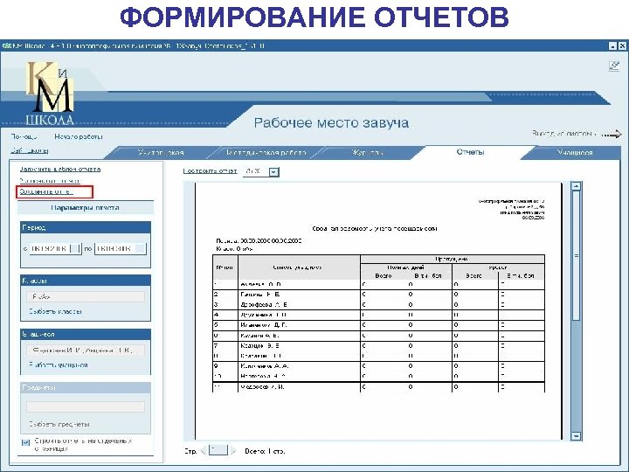Switch to the Учительская tab
This screenshot has width=629, height=472.
pos(161,152)
